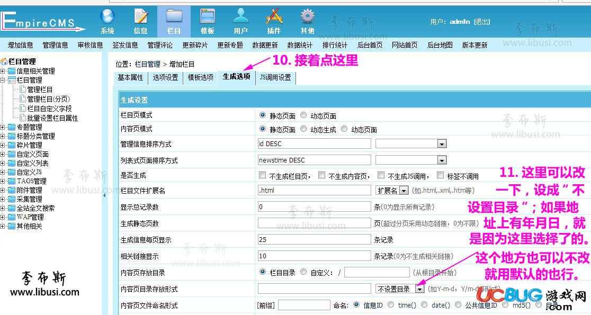591x315 pixels.
Task: Switch to the 基本属性 tab
Action: pyautogui.click(x=130, y=78)
